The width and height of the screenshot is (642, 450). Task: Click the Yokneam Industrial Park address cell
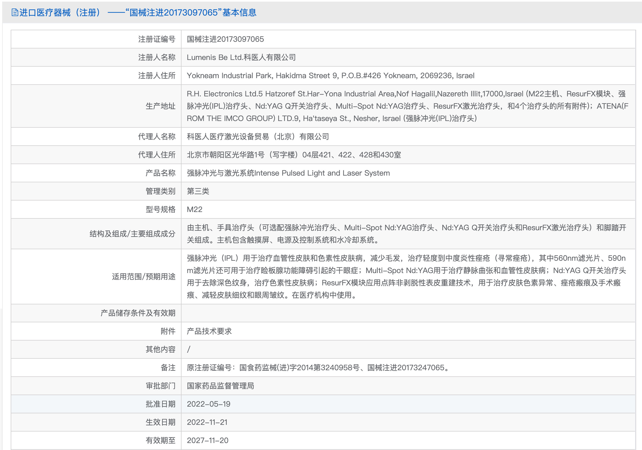point(330,75)
